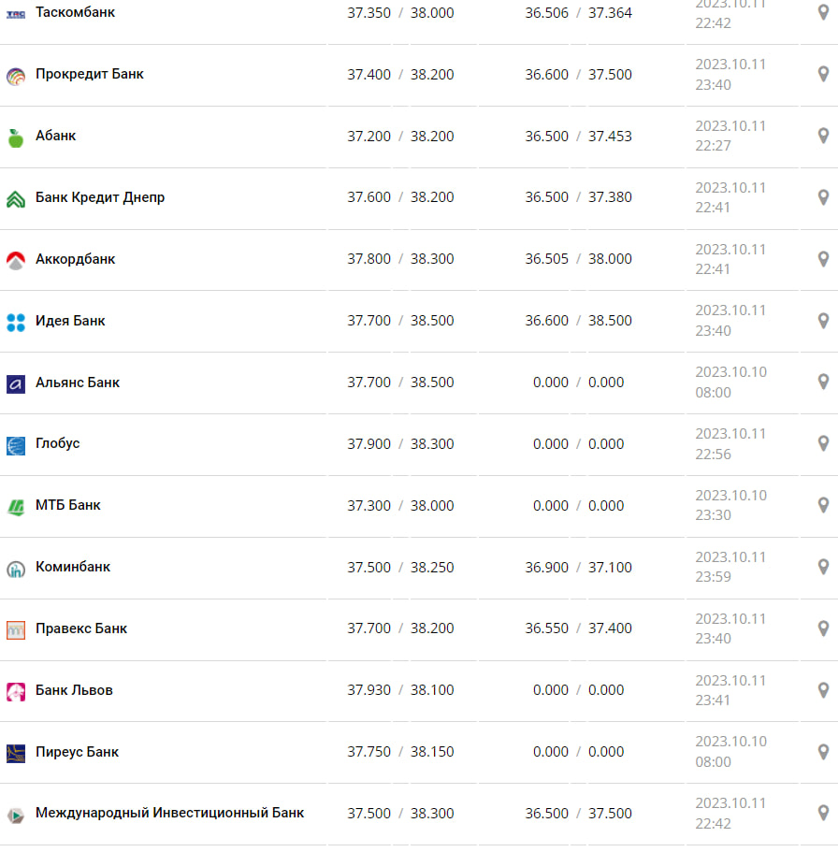Image resolution: width=838 pixels, height=852 pixels.
Task: Open the МТБ Банк link
Action: [x=68, y=505]
